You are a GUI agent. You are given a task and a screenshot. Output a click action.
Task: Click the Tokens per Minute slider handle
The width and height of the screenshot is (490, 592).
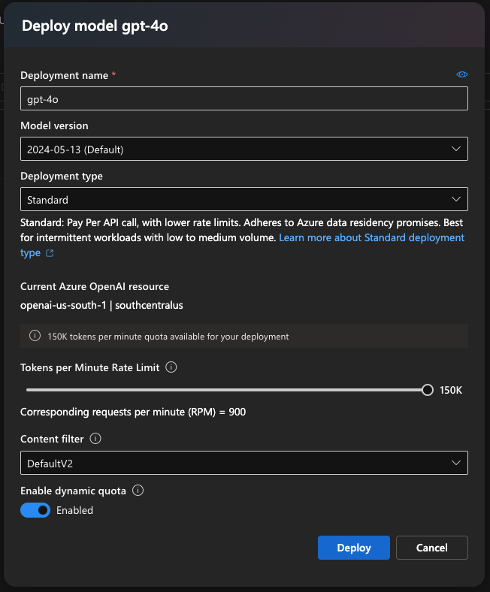[x=428, y=389]
